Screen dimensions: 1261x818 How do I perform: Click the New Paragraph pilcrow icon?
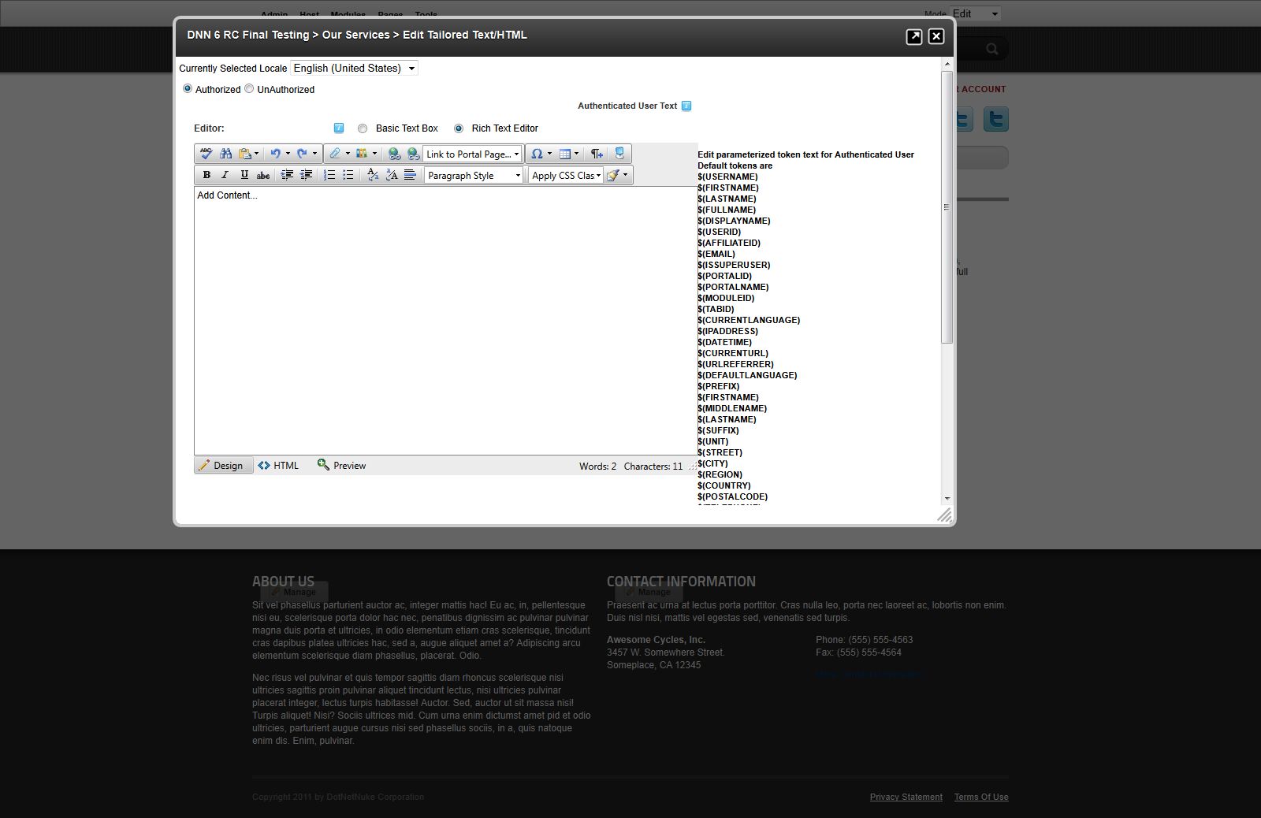pyautogui.click(x=597, y=154)
